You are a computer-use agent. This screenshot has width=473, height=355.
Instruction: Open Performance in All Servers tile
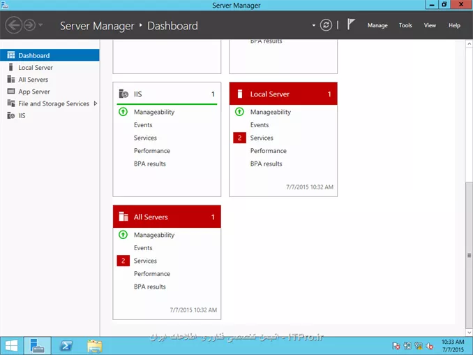point(152,274)
